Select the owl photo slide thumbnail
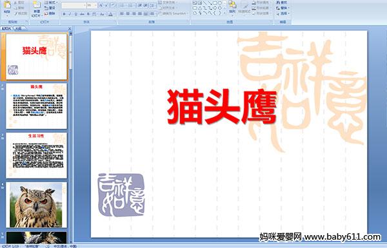The height and width of the screenshot is (248, 387). point(36,205)
